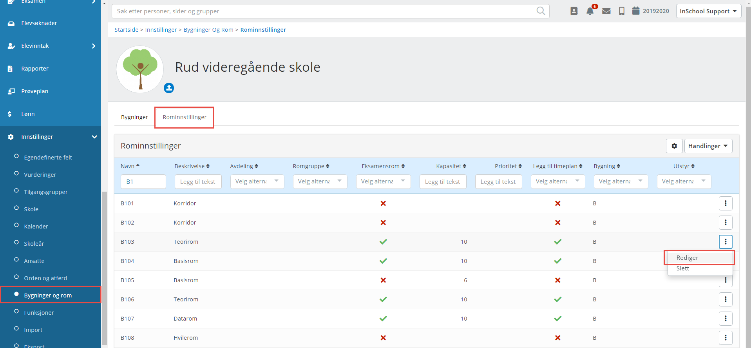Go to Innstillinger breadcrumb
The height and width of the screenshot is (348, 751).
tap(161, 30)
